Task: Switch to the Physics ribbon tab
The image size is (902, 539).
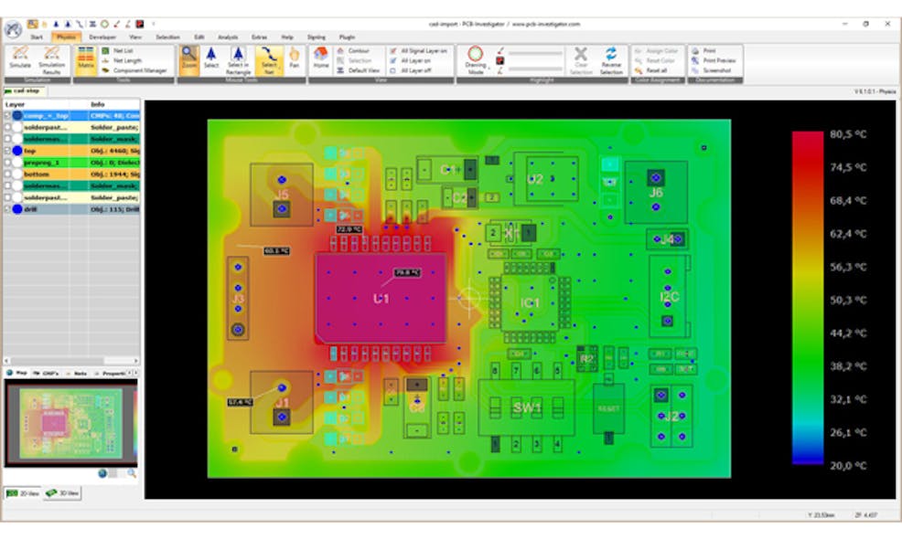Action: pyautogui.click(x=68, y=37)
